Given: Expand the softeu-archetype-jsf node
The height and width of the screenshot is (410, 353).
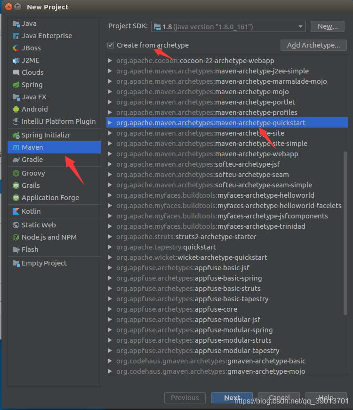Looking at the screenshot, I should pyautogui.click(x=110, y=164).
